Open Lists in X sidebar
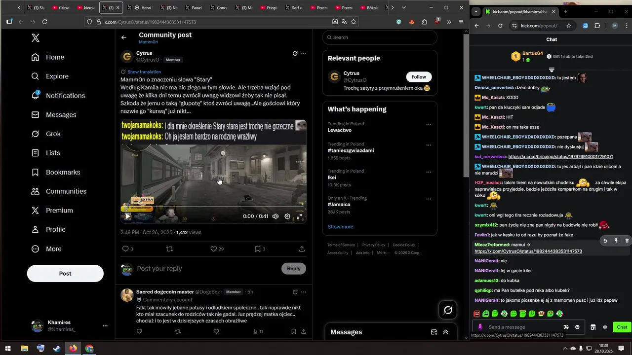The image size is (632, 355). (x=46, y=153)
